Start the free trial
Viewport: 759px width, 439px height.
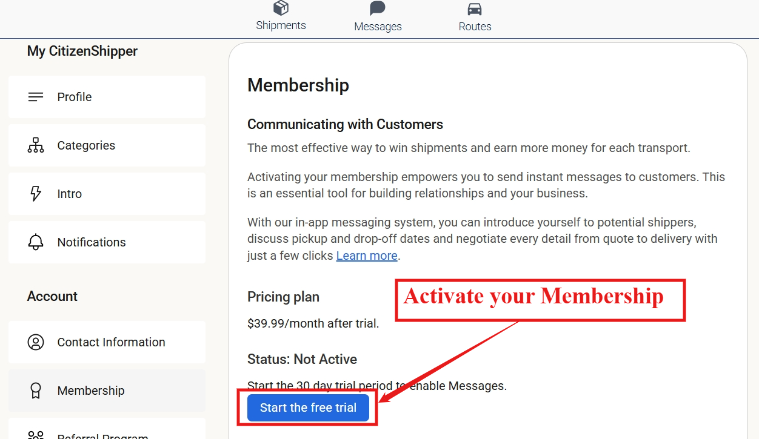[x=308, y=408]
